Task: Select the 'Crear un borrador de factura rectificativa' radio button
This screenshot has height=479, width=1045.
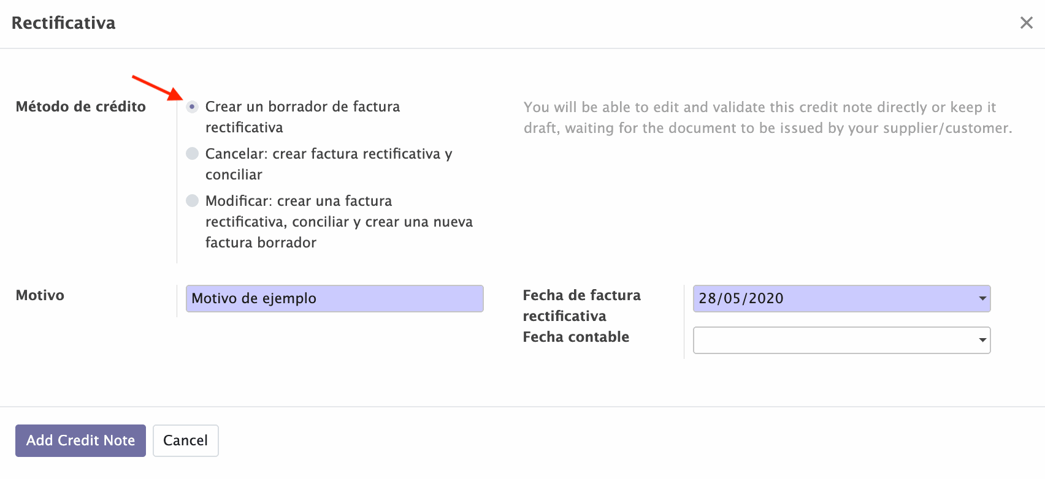Action: click(x=193, y=107)
